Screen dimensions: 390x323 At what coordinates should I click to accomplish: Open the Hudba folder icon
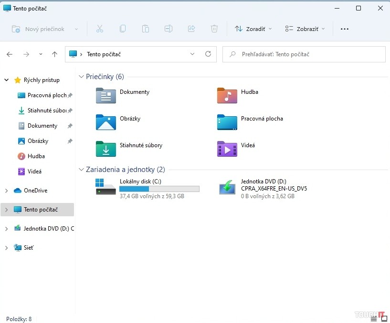point(227,96)
